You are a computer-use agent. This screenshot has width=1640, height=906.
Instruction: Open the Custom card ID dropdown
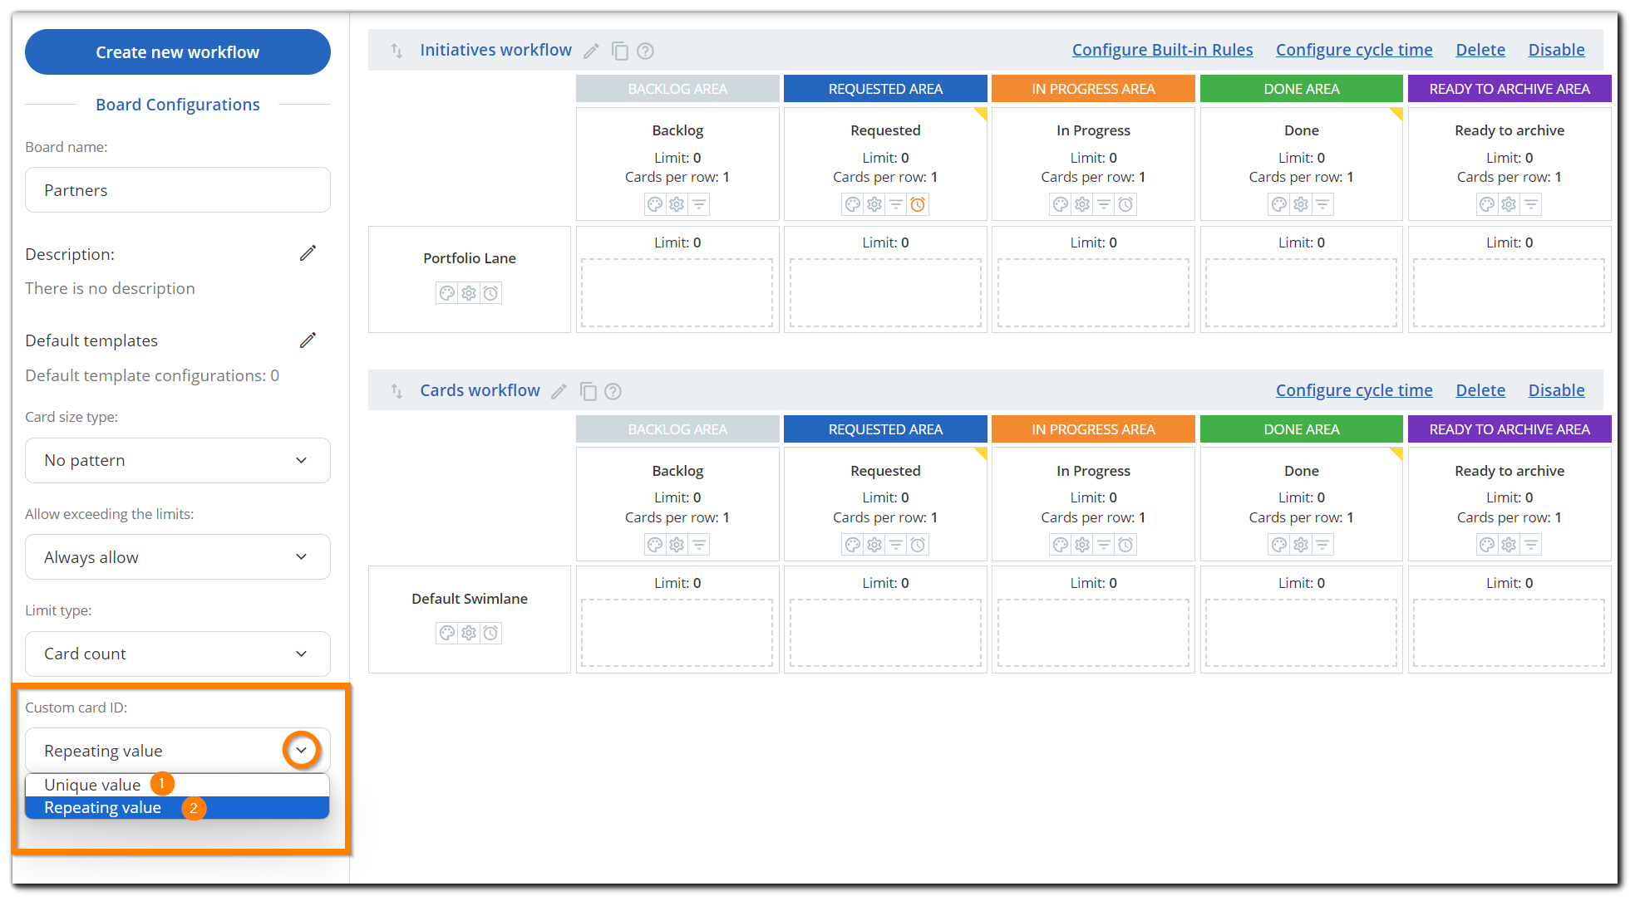tap(178, 751)
